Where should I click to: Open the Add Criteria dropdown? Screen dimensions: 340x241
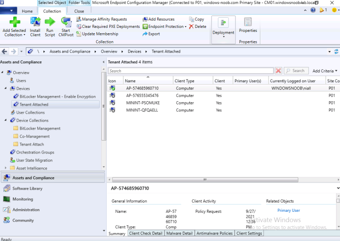pyautogui.click(x=325, y=71)
